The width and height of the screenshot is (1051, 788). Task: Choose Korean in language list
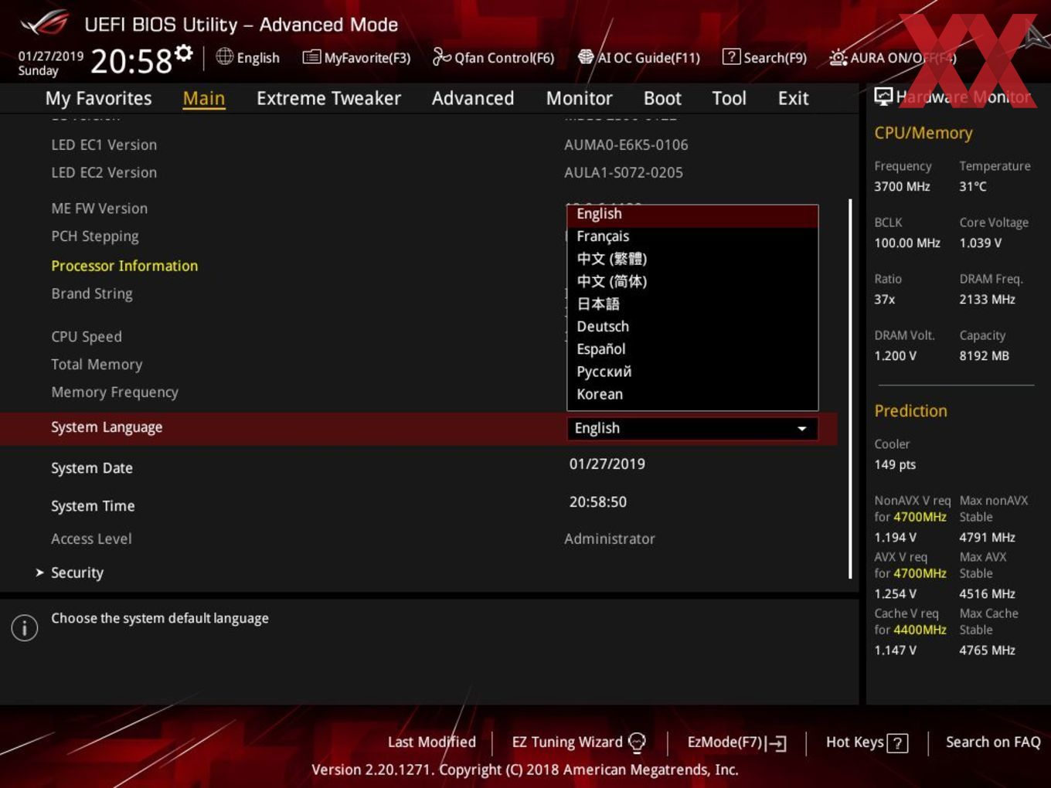click(692, 394)
